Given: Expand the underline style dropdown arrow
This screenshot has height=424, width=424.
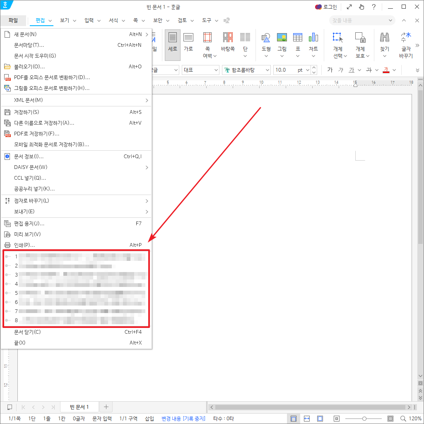Looking at the screenshot, I should coord(359,70).
